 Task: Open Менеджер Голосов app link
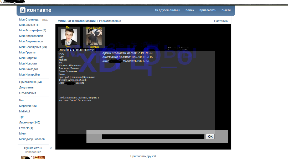tap(32, 139)
